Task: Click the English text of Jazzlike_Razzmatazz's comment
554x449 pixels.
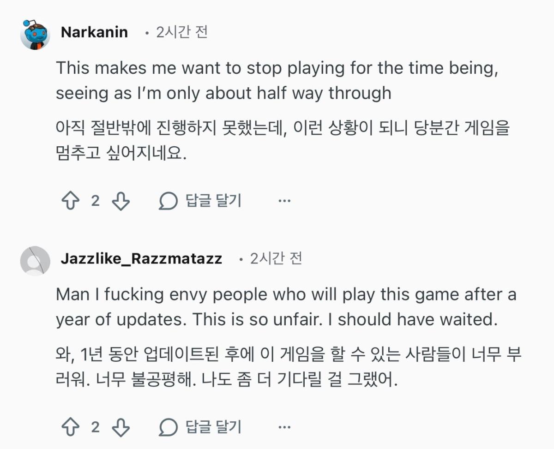Action: coord(286,307)
